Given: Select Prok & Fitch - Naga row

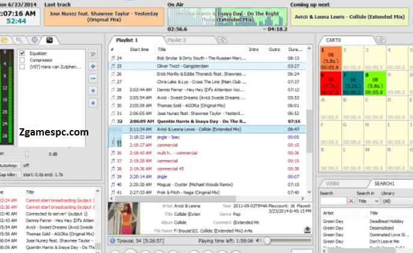Looking at the screenshot, I should [x=207, y=192].
